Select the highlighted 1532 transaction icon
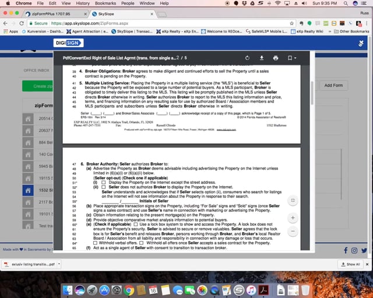Viewport: 373px width, 298px height. pyautogui.click(x=28, y=190)
